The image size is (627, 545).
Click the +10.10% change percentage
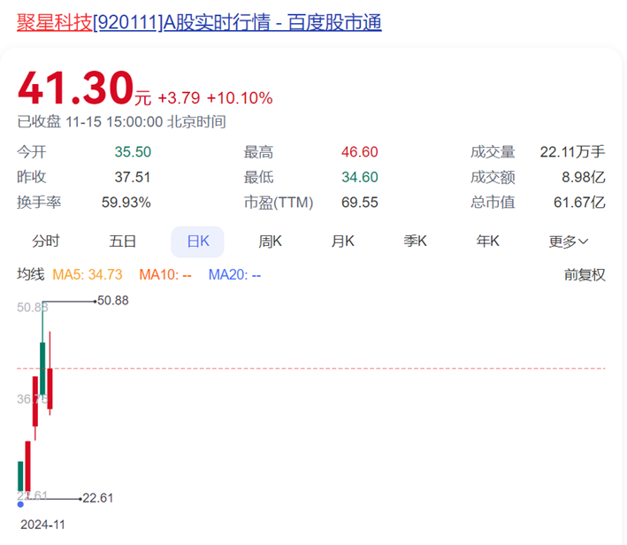(x=240, y=98)
